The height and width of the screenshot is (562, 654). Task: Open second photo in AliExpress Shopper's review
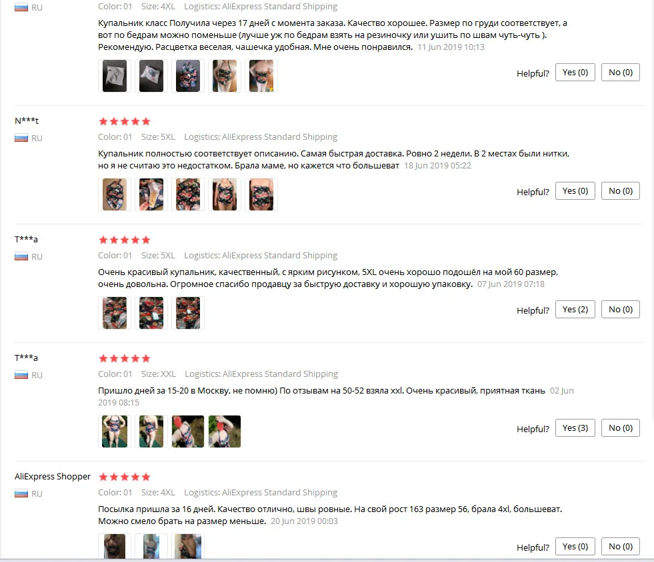coord(151,546)
